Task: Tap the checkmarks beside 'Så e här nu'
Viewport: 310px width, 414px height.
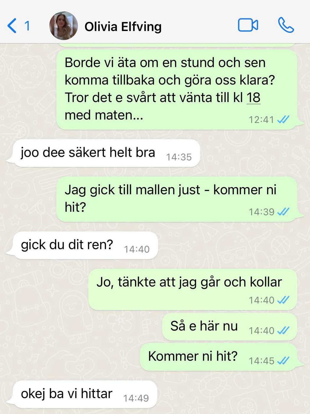Action: 283,330
